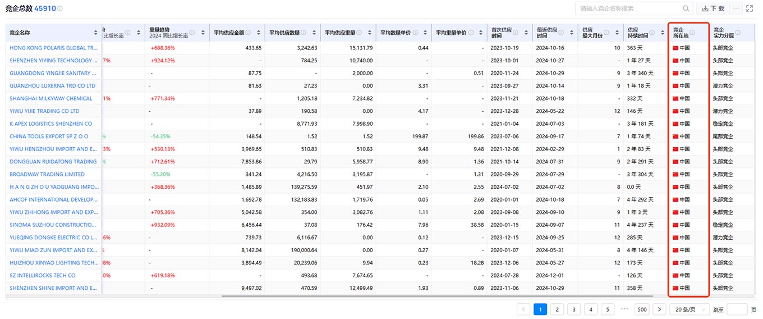Viewport: 763px width, 319px height.
Task: Open YUEQING DONGKE ELECTRIC CO link
Action: (53, 238)
